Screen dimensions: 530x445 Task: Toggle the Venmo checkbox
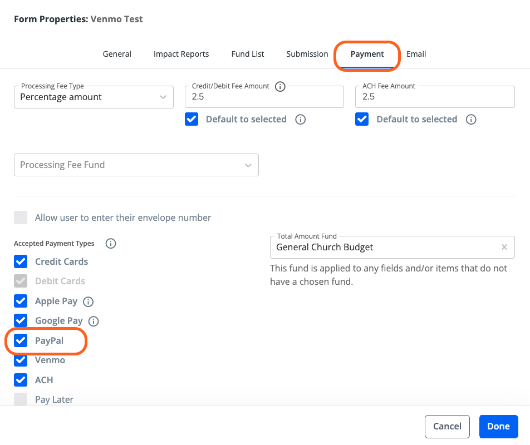(21, 360)
